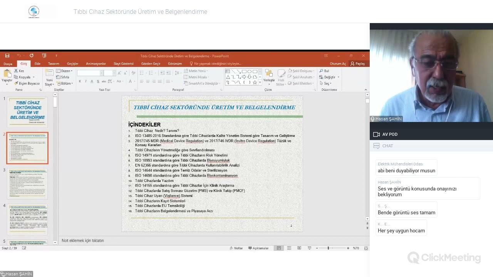
Task: Click the Kopyala copy button
Action: [x=22, y=77]
